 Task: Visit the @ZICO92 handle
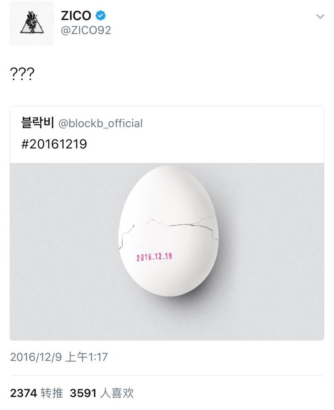click(86, 30)
